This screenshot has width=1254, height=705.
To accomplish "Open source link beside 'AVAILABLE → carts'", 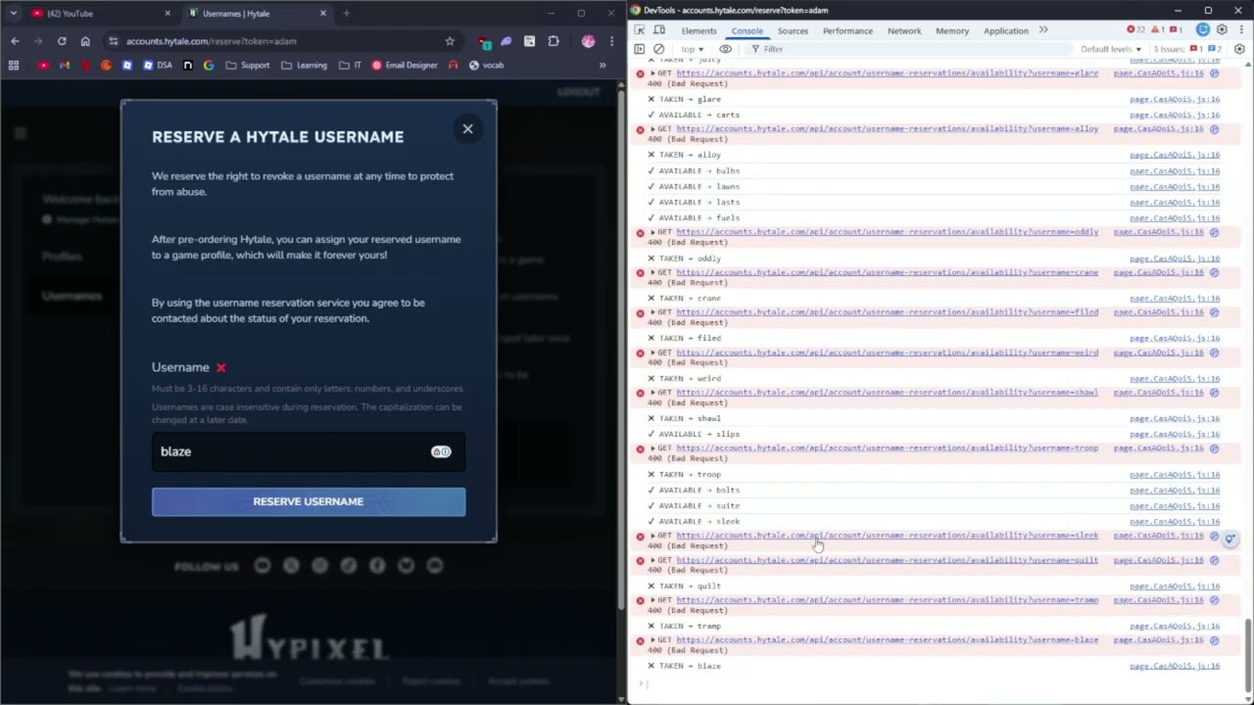I will [x=1175, y=115].
